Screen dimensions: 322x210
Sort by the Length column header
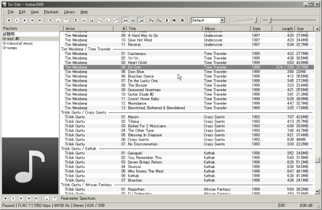click(284, 29)
